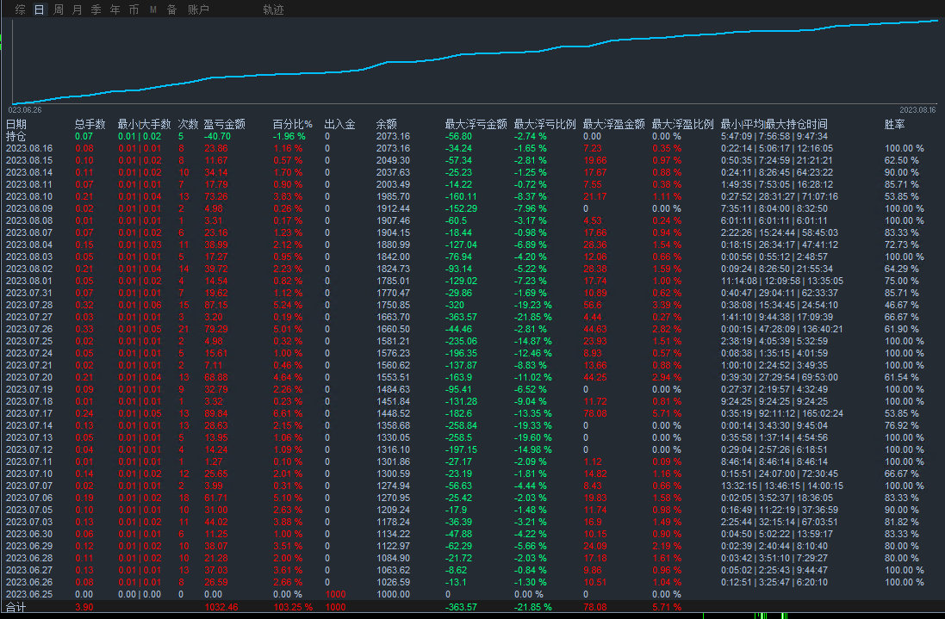
Task: Click the 最小|大手数 column header
Action: coord(145,124)
